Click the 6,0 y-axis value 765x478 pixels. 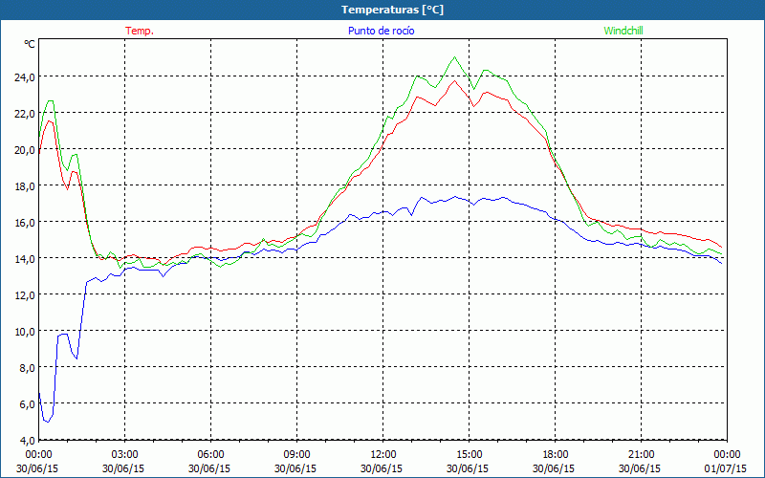27,403
